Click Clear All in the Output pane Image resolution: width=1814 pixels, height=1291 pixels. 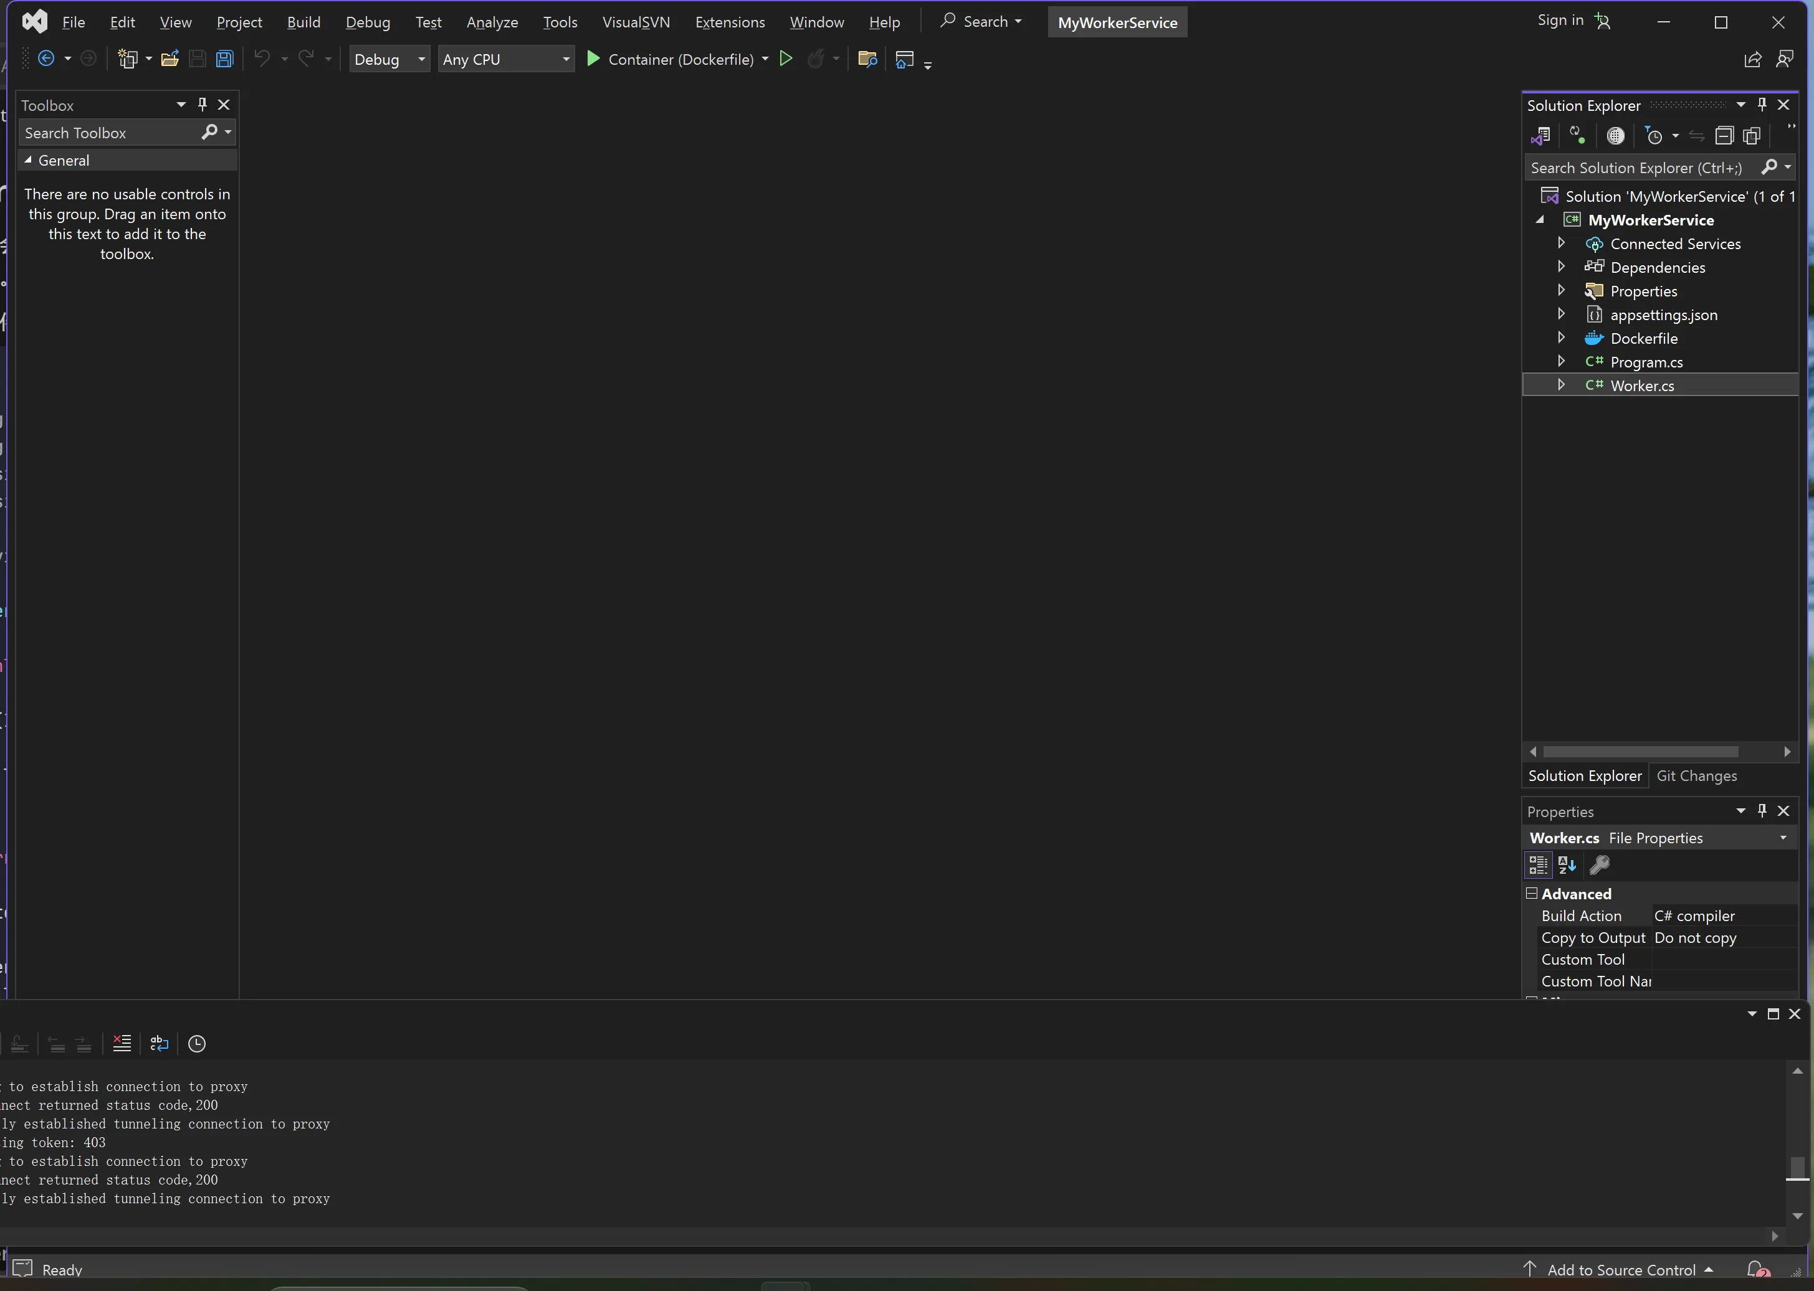click(122, 1043)
